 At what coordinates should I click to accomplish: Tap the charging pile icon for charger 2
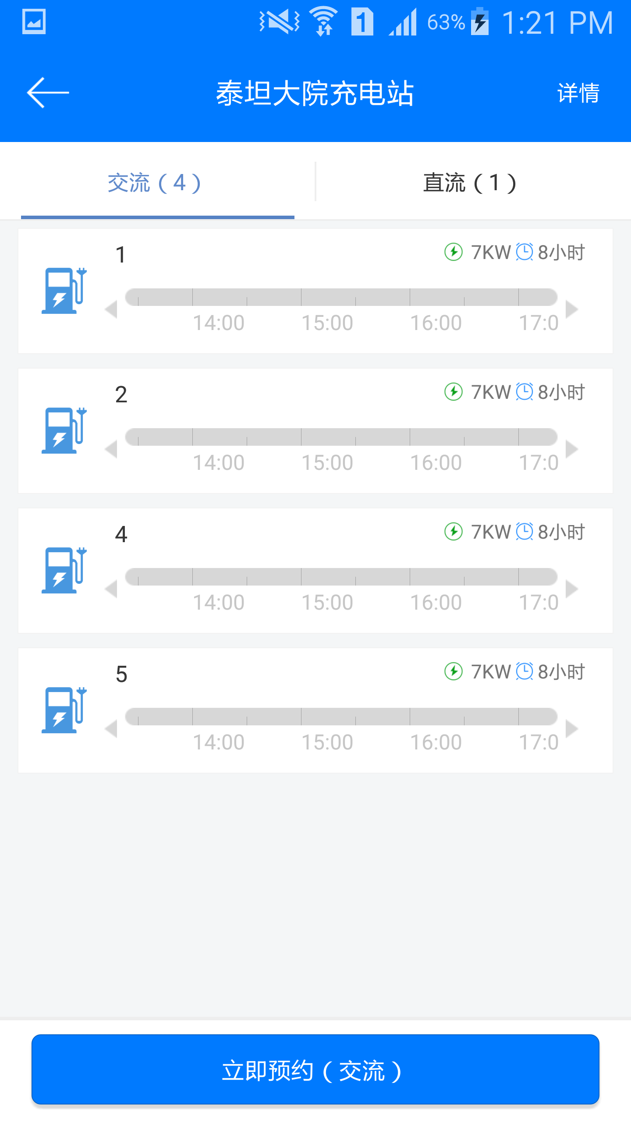tap(64, 430)
